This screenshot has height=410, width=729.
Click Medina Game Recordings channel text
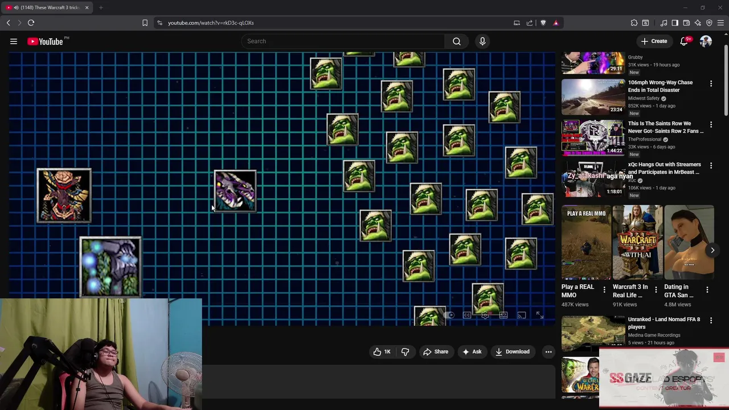coord(654,335)
